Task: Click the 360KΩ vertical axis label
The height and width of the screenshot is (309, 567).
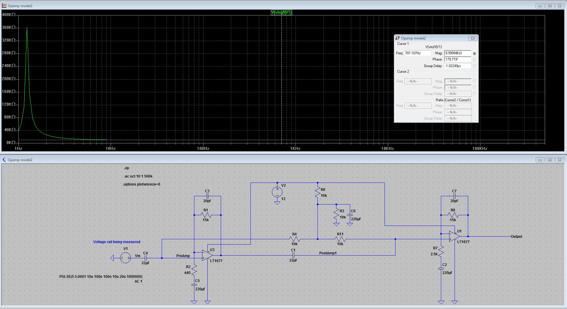Action: 9,27
